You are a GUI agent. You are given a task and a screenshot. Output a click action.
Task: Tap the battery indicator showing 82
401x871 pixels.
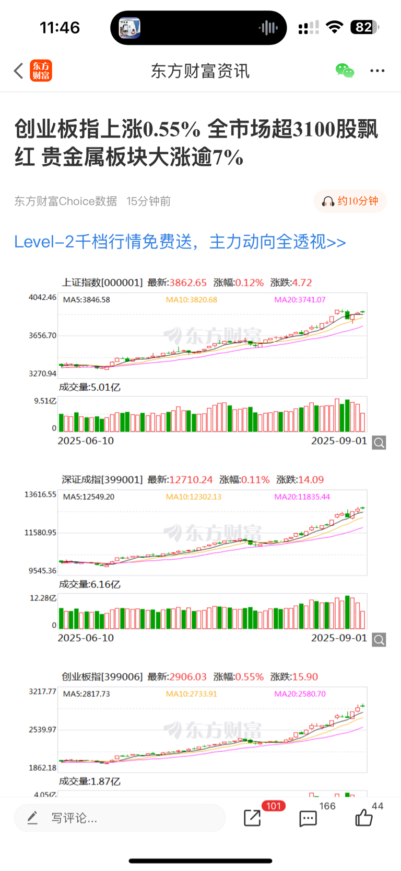pos(365,27)
